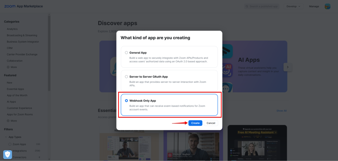The height and width of the screenshot is (161, 338).
Task: Select Server to Server OAuth App option
Action: (x=126, y=77)
